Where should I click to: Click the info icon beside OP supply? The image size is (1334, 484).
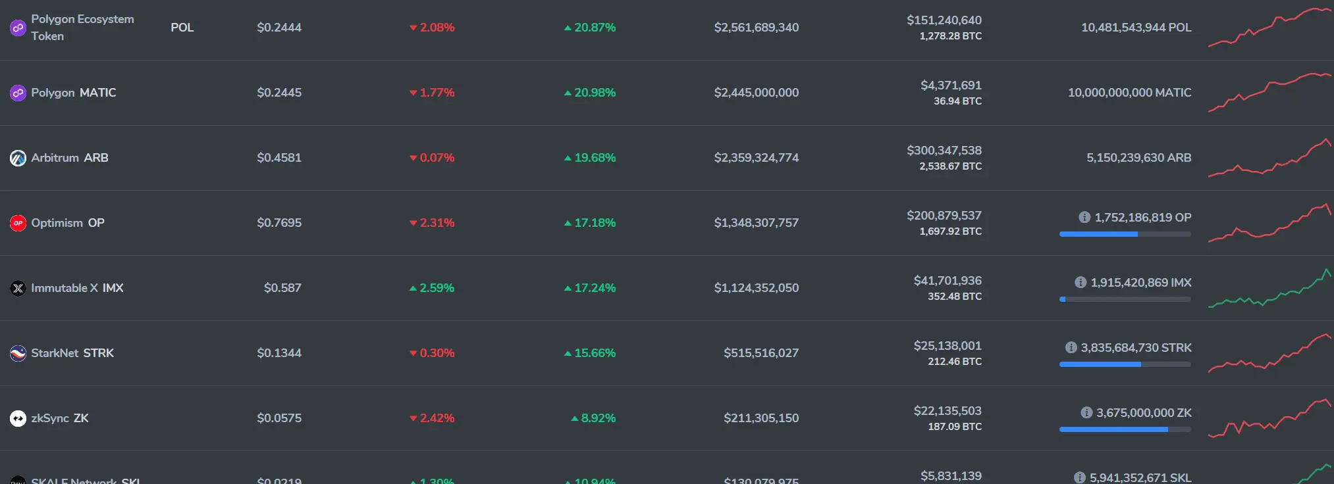(1084, 217)
